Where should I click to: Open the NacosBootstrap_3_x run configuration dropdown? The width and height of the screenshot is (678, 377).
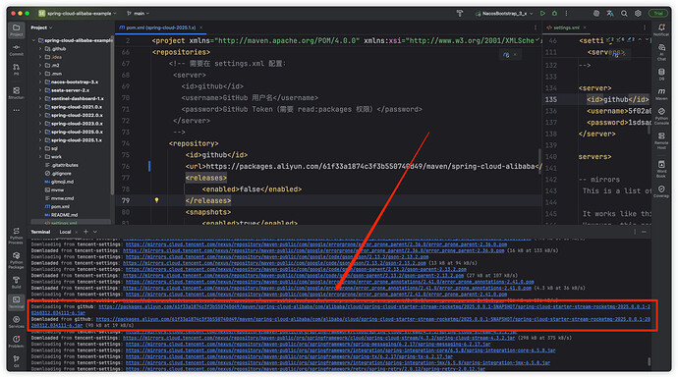point(504,14)
